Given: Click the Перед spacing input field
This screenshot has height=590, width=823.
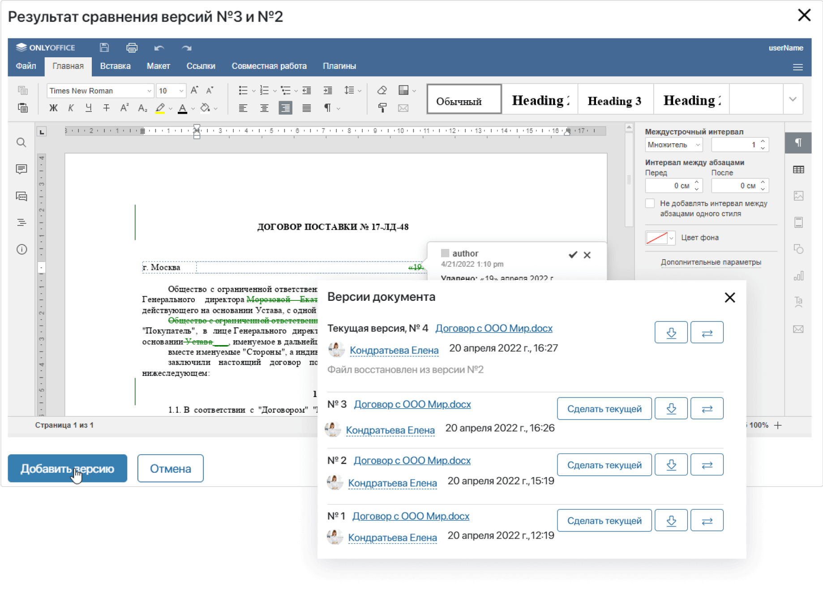Looking at the screenshot, I should (674, 185).
